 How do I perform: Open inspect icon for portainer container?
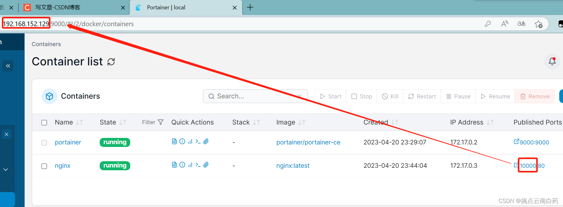coord(182,141)
